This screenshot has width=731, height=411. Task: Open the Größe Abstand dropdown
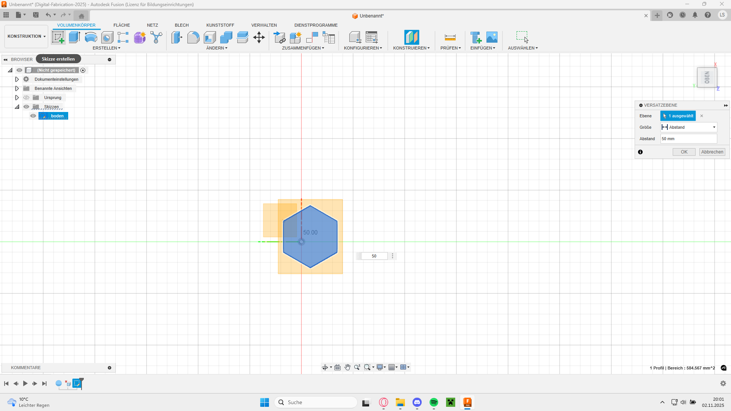(689, 127)
